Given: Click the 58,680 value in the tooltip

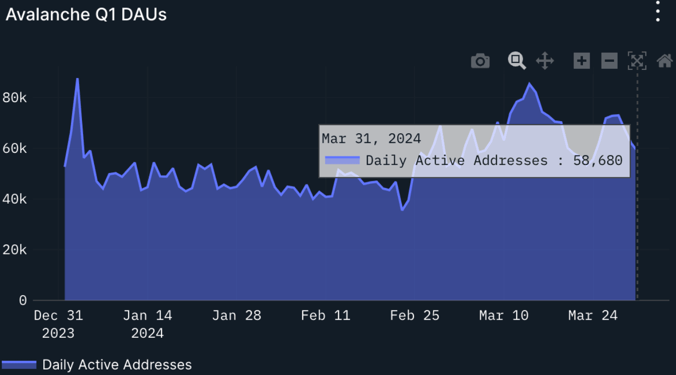Looking at the screenshot, I should click(598, 160).
